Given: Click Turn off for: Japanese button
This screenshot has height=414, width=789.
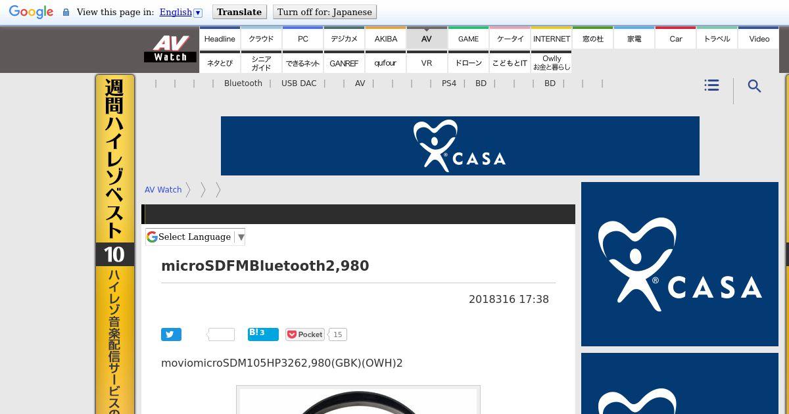Looking at the screenshot, I should pos(325,12).
